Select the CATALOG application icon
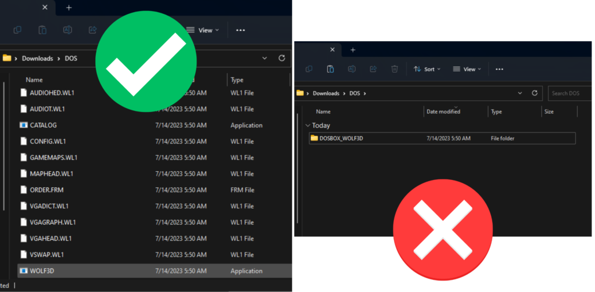This screenshot has height=292, width=595. pos(23,125)
